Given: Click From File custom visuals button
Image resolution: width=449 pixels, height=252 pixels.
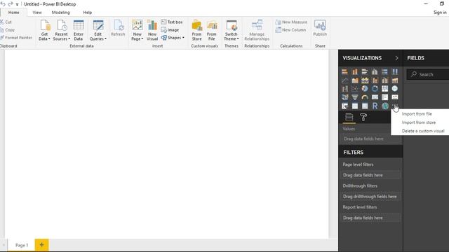Looking at the screenshot, I should (212, 30).
